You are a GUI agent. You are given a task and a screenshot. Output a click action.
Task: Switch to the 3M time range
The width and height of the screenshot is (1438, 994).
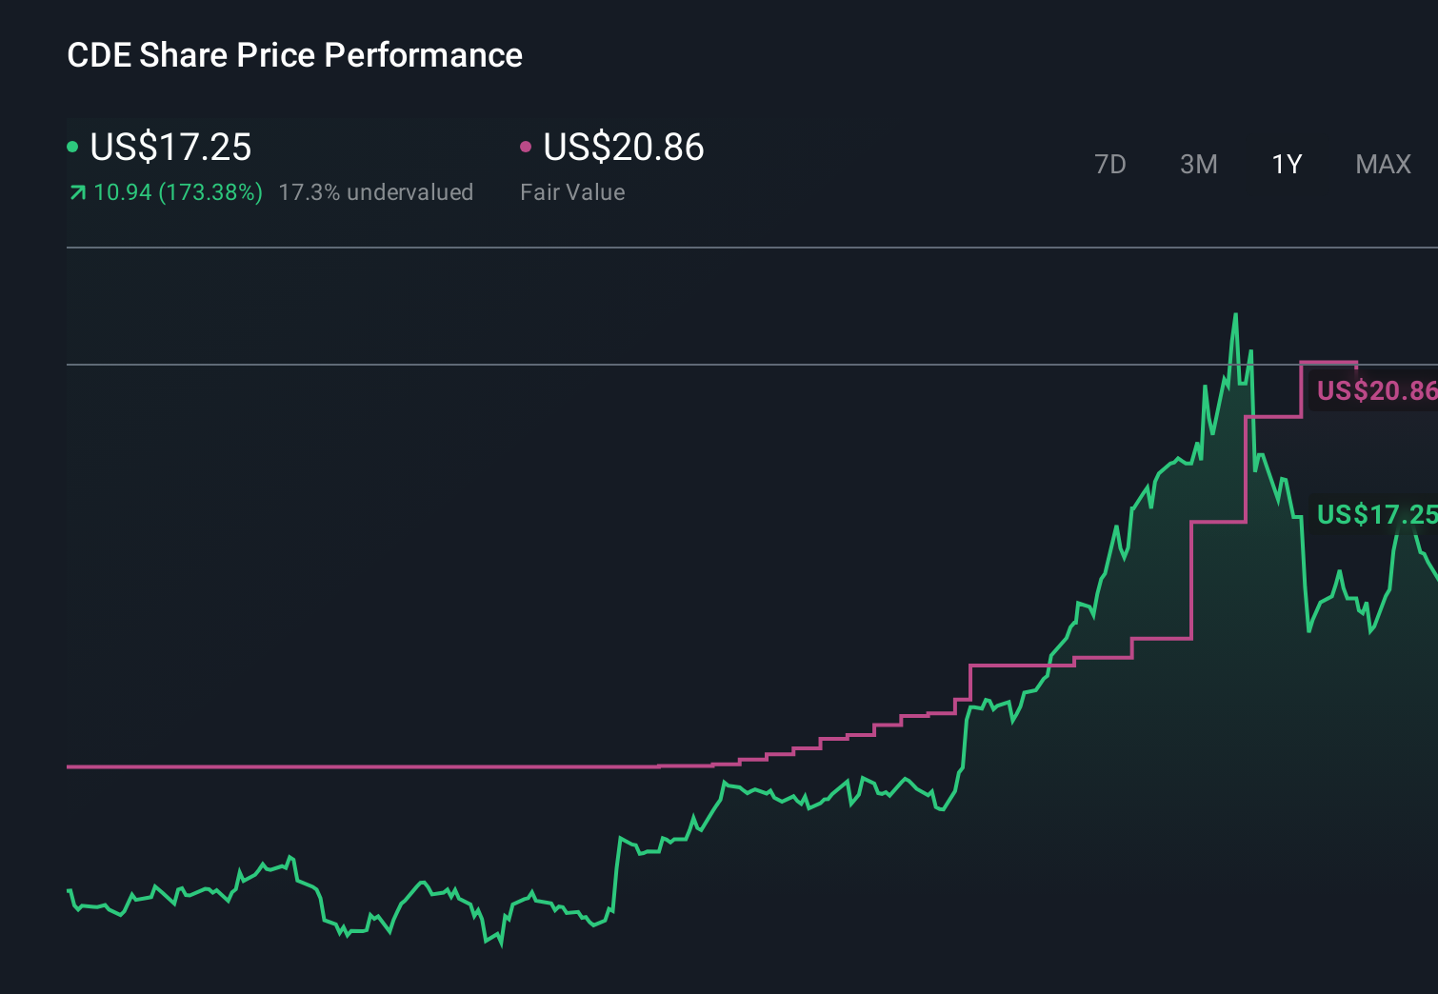pos(1199,164)
